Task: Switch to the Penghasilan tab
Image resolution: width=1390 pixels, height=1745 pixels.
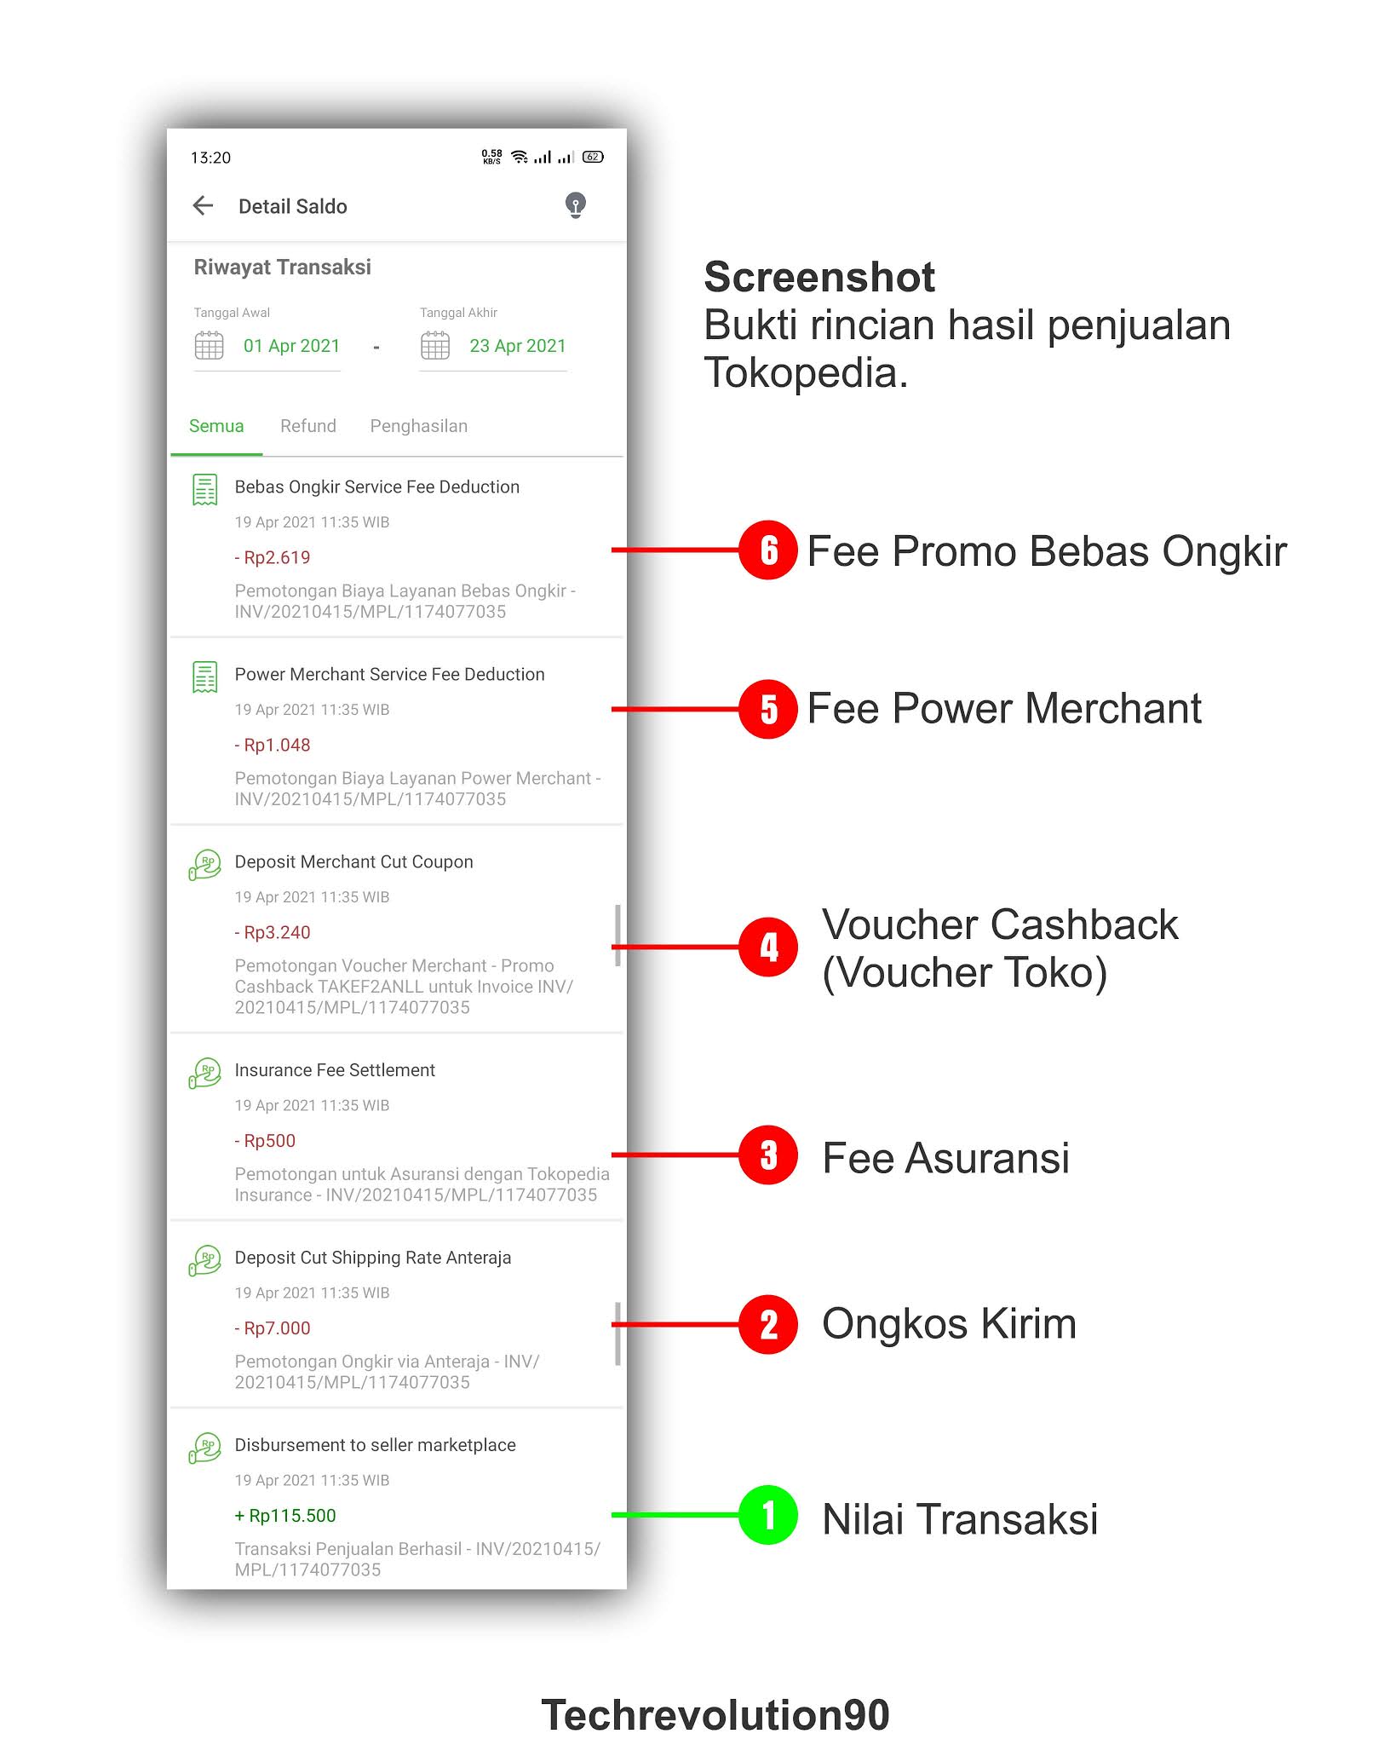Action: 419,426
